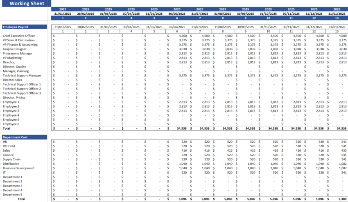
Task: Click the Employee 3 row label
Action: point(11,111)
